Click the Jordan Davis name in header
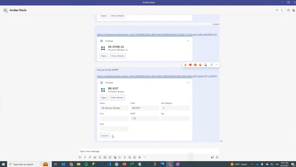 18,10
